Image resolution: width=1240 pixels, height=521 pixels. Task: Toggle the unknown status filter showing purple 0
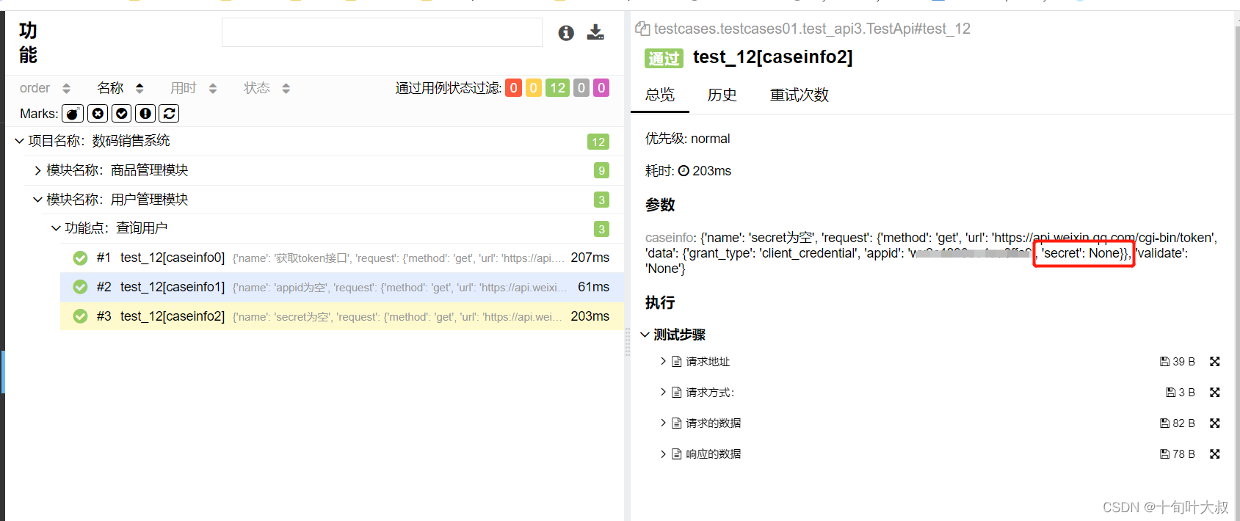tap(601, 88)
